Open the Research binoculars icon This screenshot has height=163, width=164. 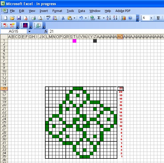pyautogui.click(x=55, y=18)
